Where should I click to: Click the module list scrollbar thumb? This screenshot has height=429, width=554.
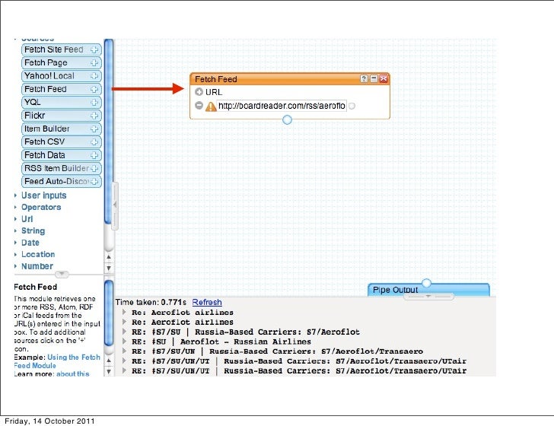click(109, 131)
